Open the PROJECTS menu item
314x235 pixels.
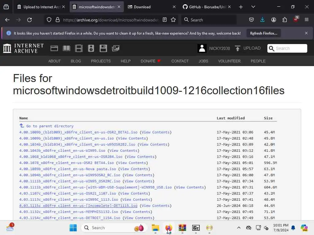pos(101,61)
